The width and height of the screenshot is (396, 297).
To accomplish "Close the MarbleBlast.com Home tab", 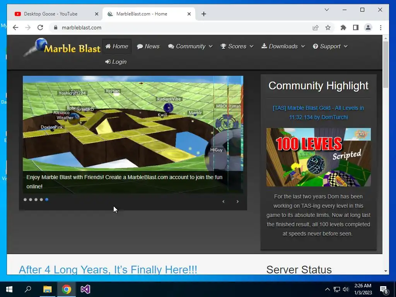I will 189,14.
